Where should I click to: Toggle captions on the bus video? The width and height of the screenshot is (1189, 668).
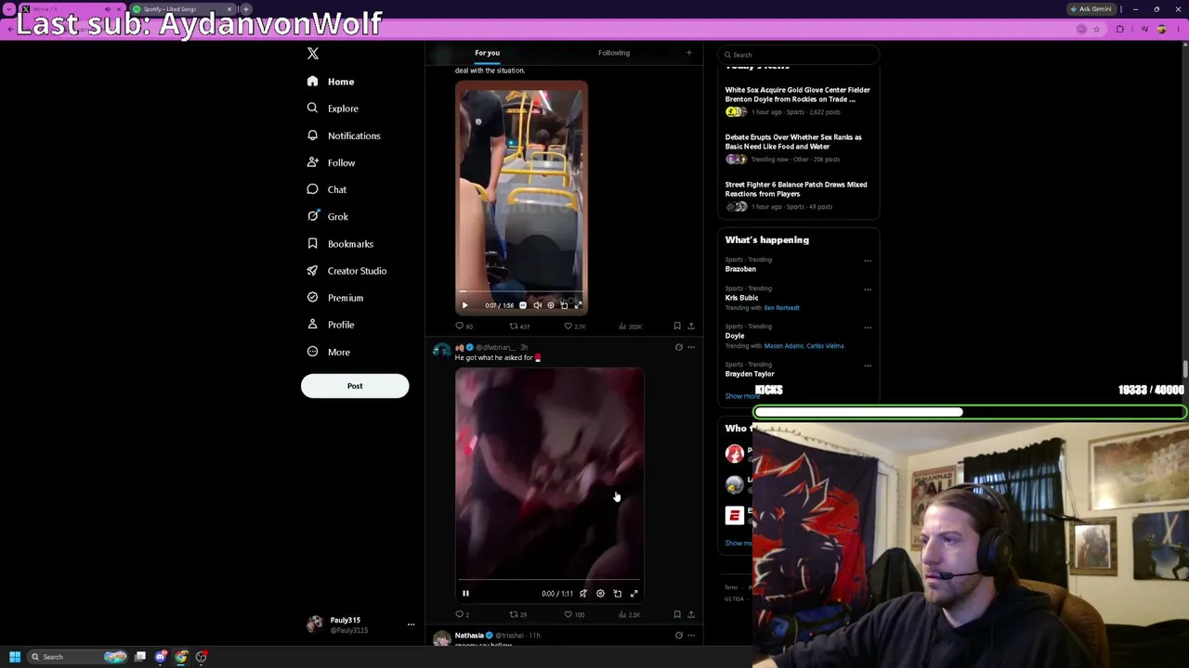523,305
